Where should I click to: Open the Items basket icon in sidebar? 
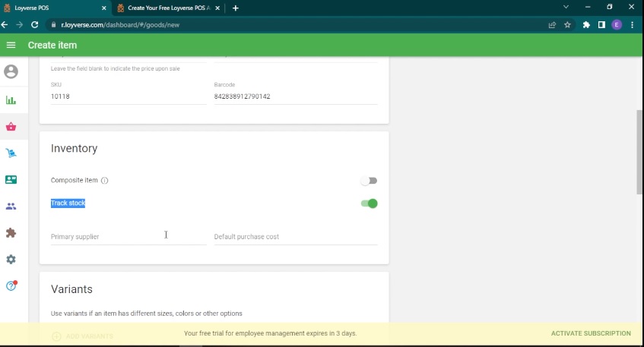pos(11,127)
